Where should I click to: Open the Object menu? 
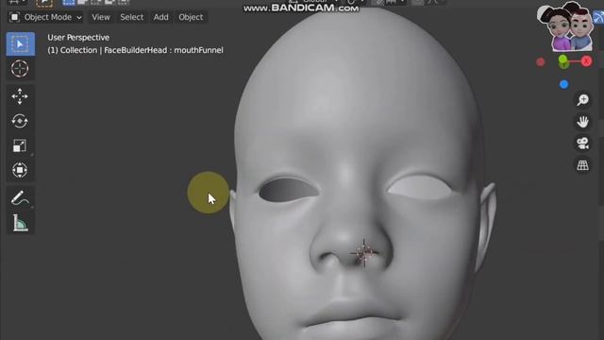click(x=191, y=17)
